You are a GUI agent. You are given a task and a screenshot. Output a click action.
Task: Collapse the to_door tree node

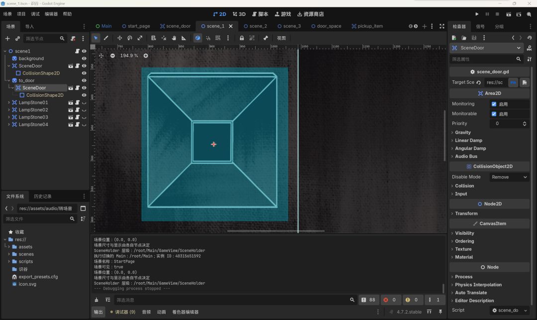coord(9,80)
